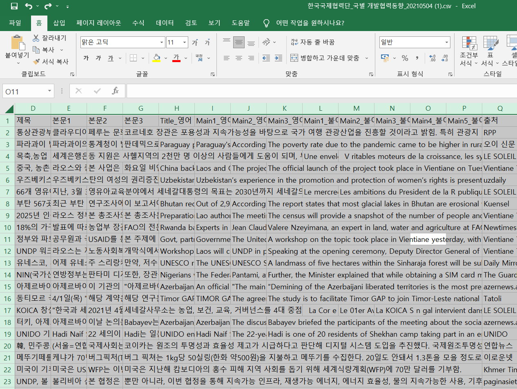The image size is (517, 389).
Task: Open Customize Quick Access Toolbar dropdown
Action: coord(67,7)
